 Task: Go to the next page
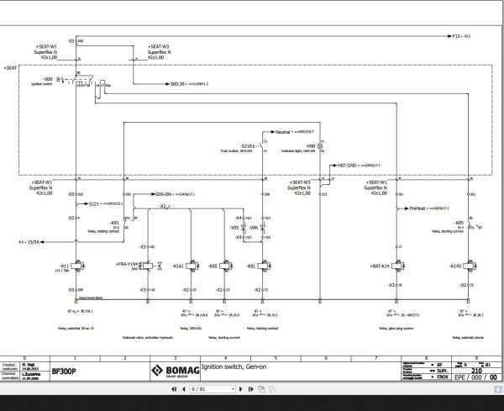coord(241,389)
